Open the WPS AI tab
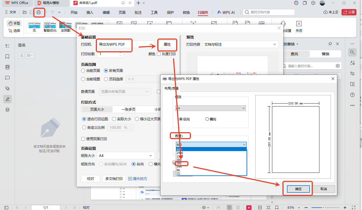This screenshot has width=362, height=210. point(226,12)
